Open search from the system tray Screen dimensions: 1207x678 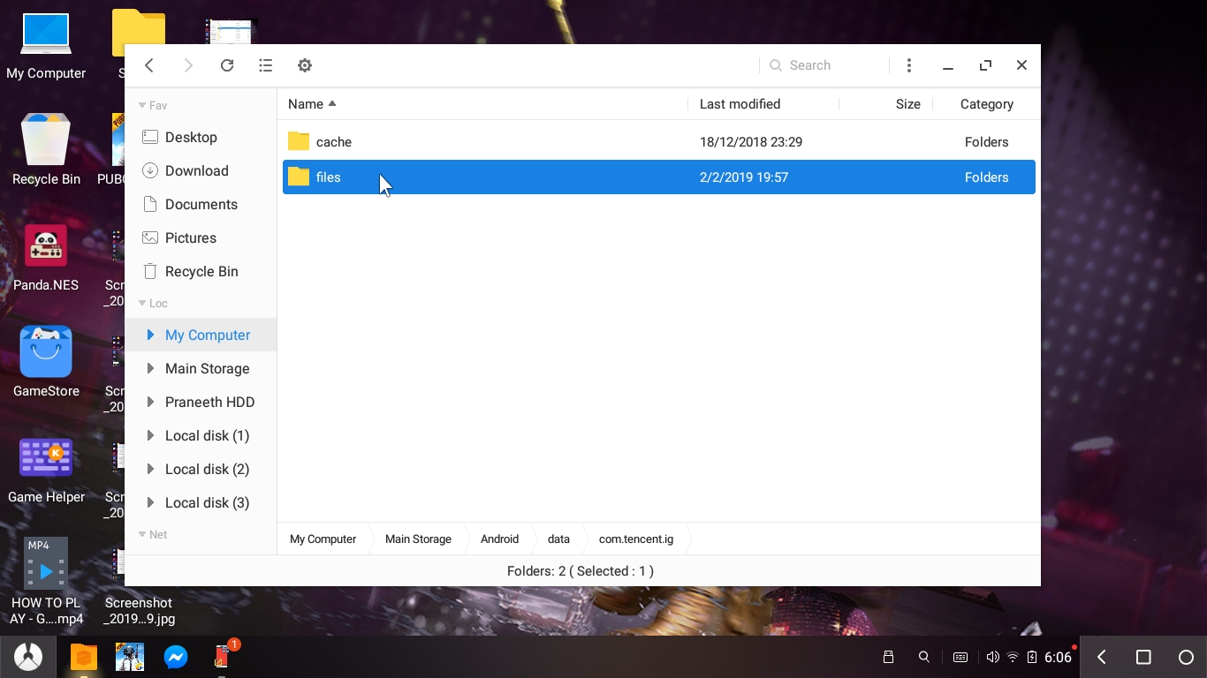coord(923,657)
